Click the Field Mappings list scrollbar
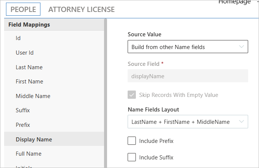 [106, 93]
